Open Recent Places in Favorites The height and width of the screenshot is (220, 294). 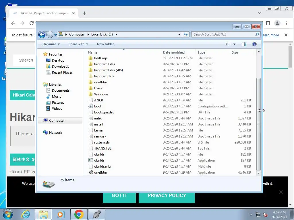tap(62, 72)
